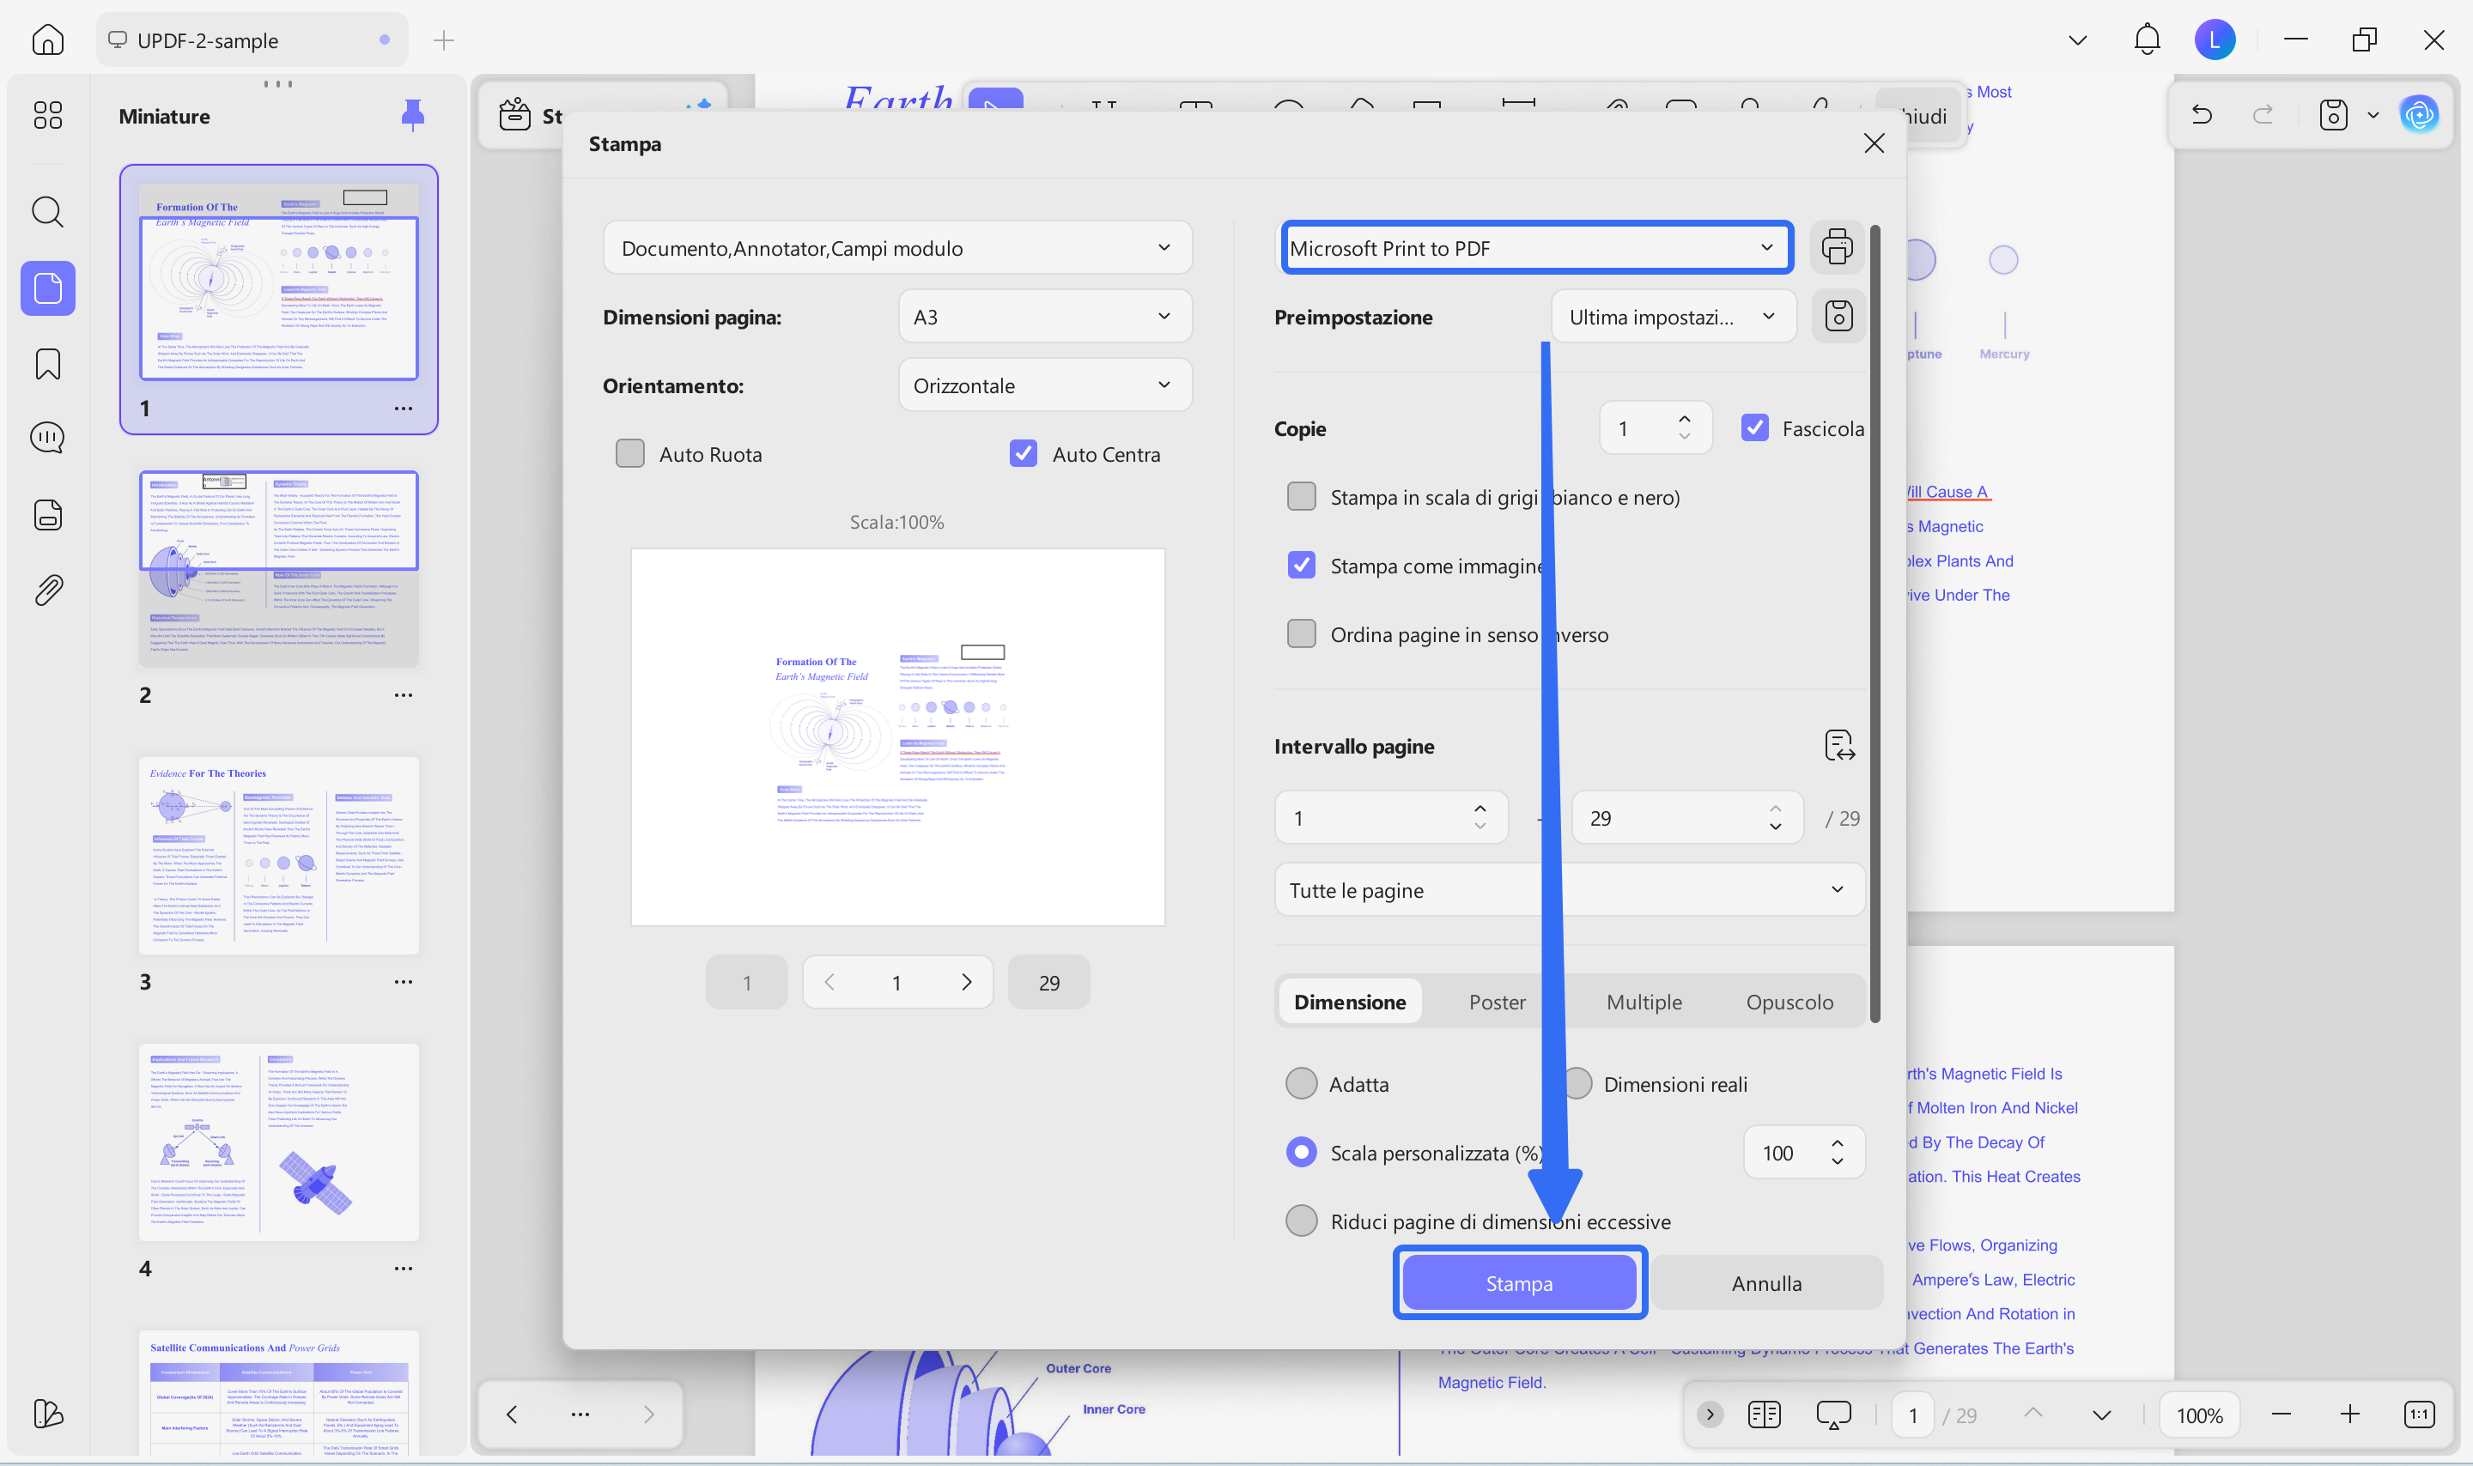2473x1466 pixels.
Task: Jump to last preview page button 29
Action: point(1048,982)
